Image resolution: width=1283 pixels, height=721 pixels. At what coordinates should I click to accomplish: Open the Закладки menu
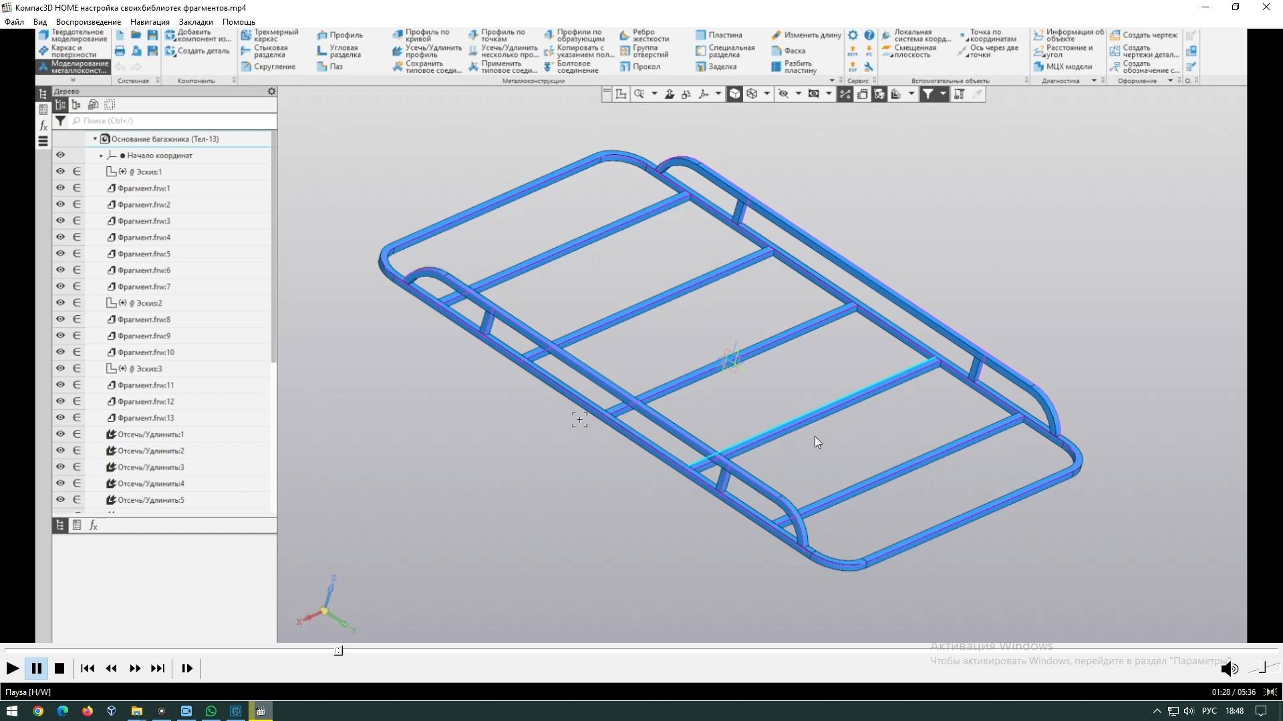pyautogui.click(x=195, y=22)
